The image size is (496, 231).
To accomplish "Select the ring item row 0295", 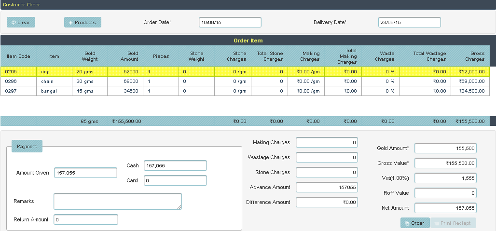I will pos(53,71).
